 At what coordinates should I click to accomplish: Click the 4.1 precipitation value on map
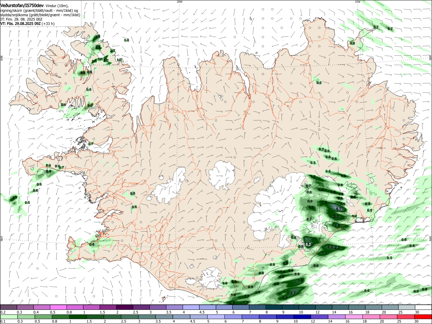[339, 209]
